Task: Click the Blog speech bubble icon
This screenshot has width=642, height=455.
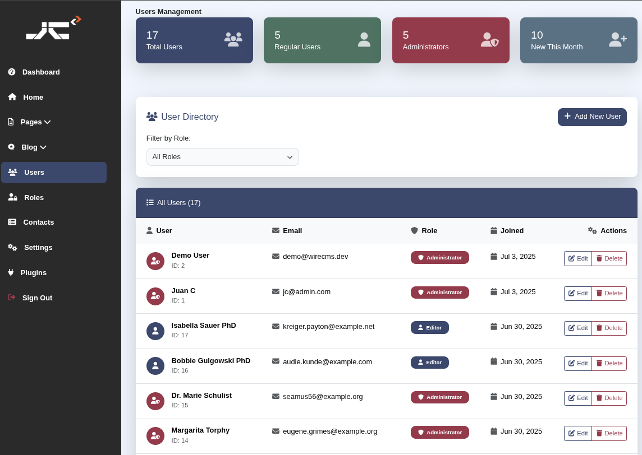Action: (11, 147)
